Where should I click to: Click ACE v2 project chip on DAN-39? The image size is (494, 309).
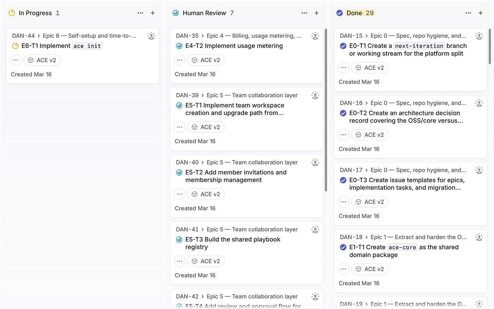point(206,127)
